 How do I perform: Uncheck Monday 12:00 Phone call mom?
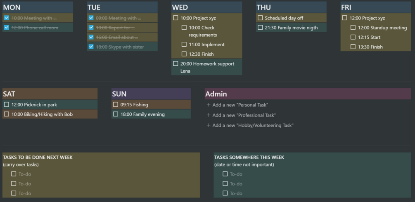click(6, 28)
